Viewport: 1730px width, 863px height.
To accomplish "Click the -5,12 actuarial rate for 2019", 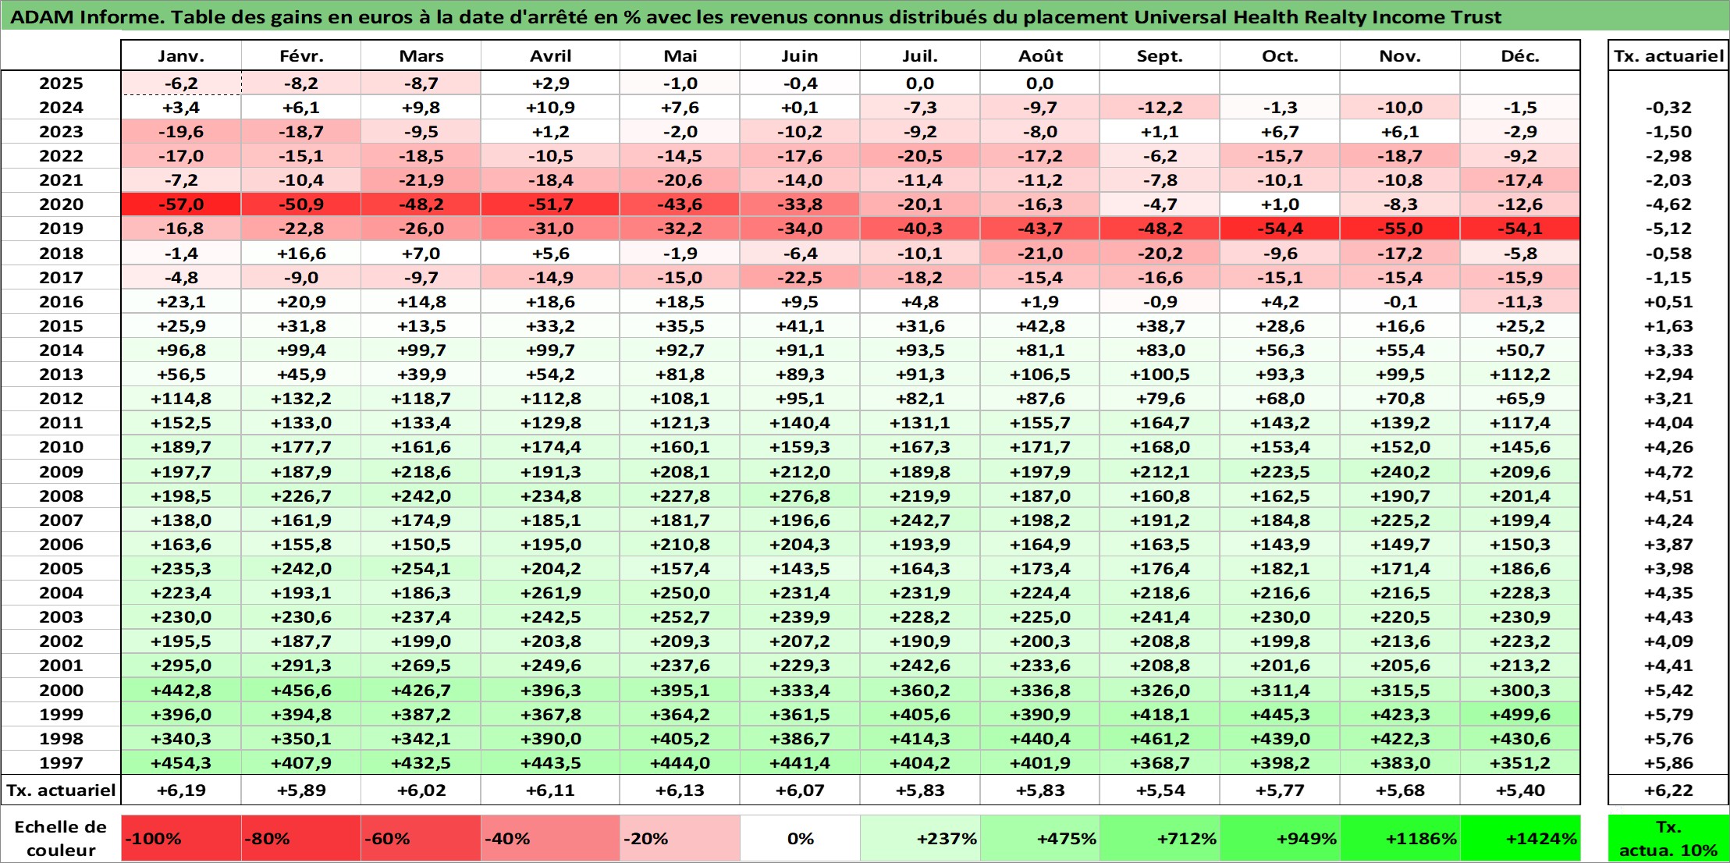I will click(x=1668, y=229).
